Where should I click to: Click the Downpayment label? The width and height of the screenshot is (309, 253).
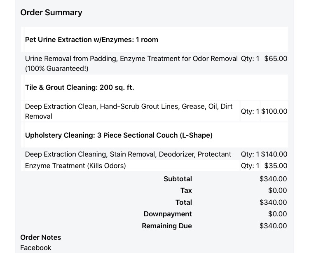(168, 214)
